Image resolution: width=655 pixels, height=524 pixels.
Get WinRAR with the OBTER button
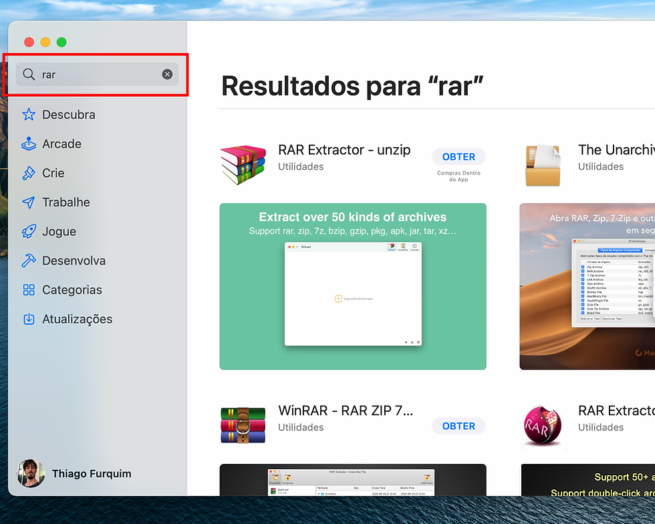(x=458, y=426)
